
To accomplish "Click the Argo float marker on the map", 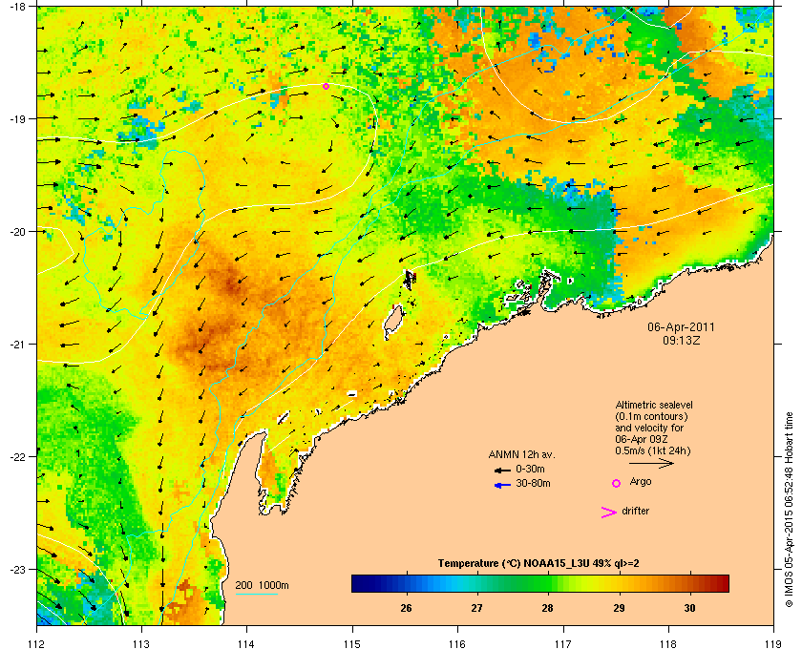I will (326, 87).
